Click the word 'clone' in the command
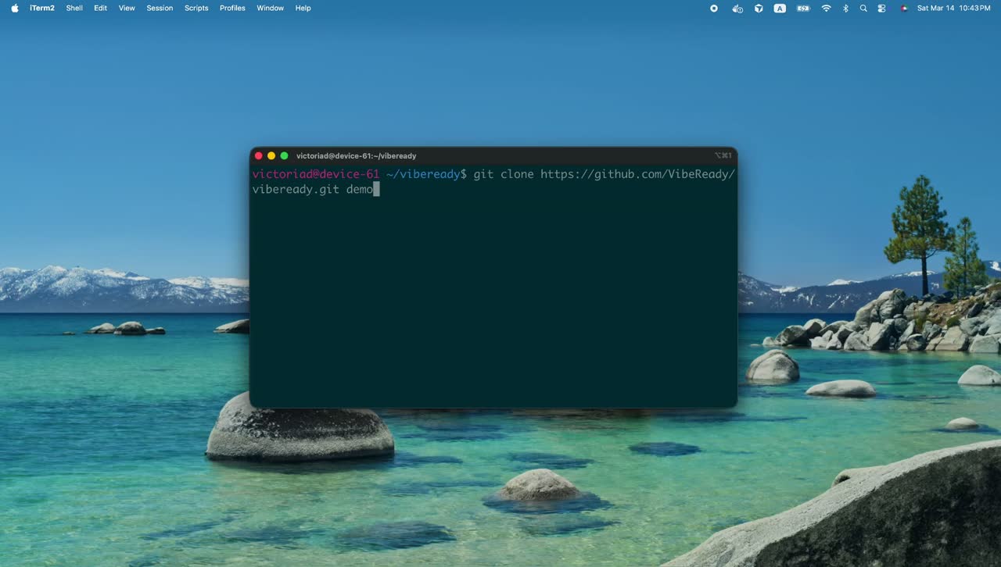The height and width of the screenshot is (567, 1001). point(517,174)
